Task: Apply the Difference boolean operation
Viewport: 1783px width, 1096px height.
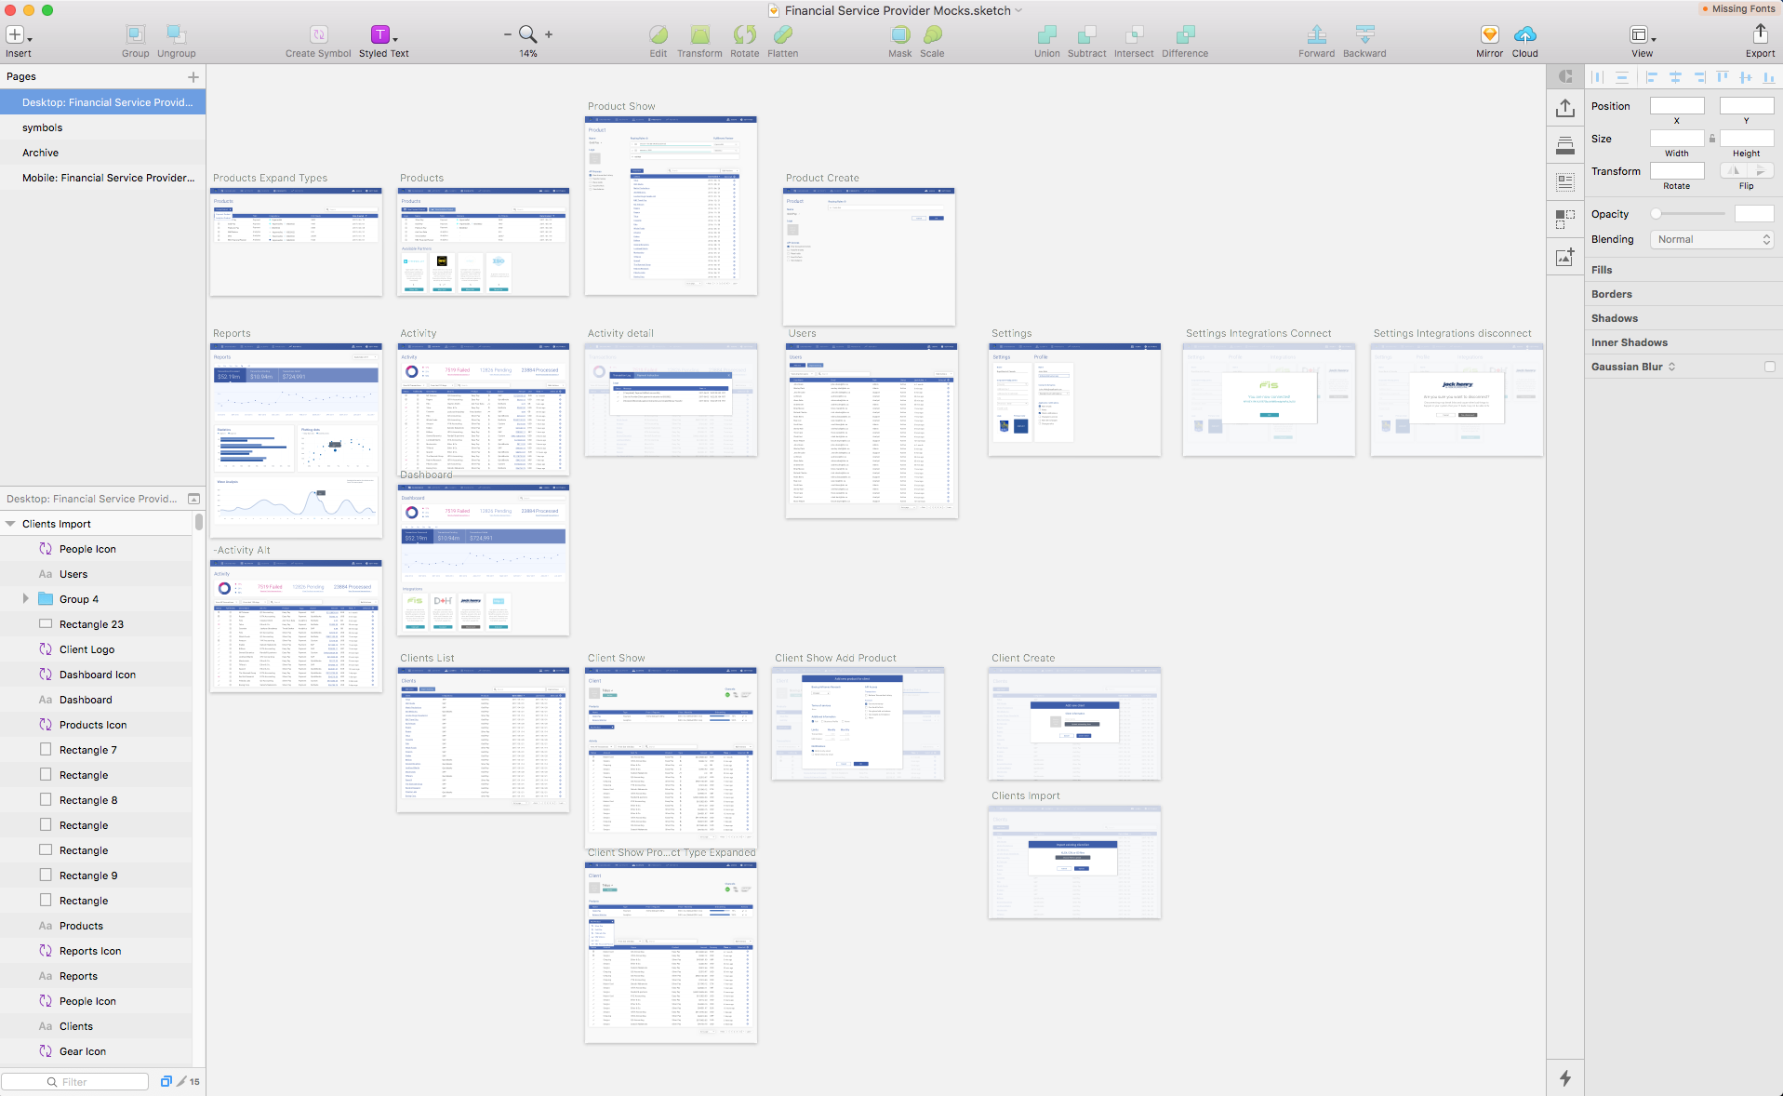Action: (1185, 34)
